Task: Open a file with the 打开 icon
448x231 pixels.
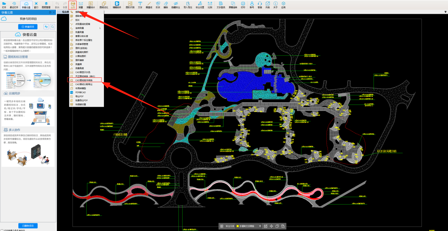Action: tap(4, 5)
